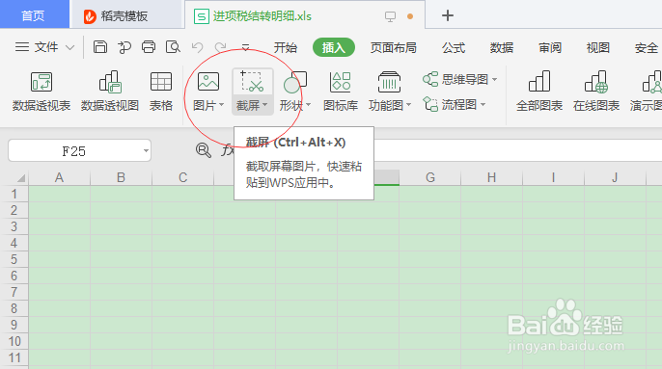Click the hamburger menu icon beside 文件
Viewport: 662px width, 369px height.
[22, 47]
